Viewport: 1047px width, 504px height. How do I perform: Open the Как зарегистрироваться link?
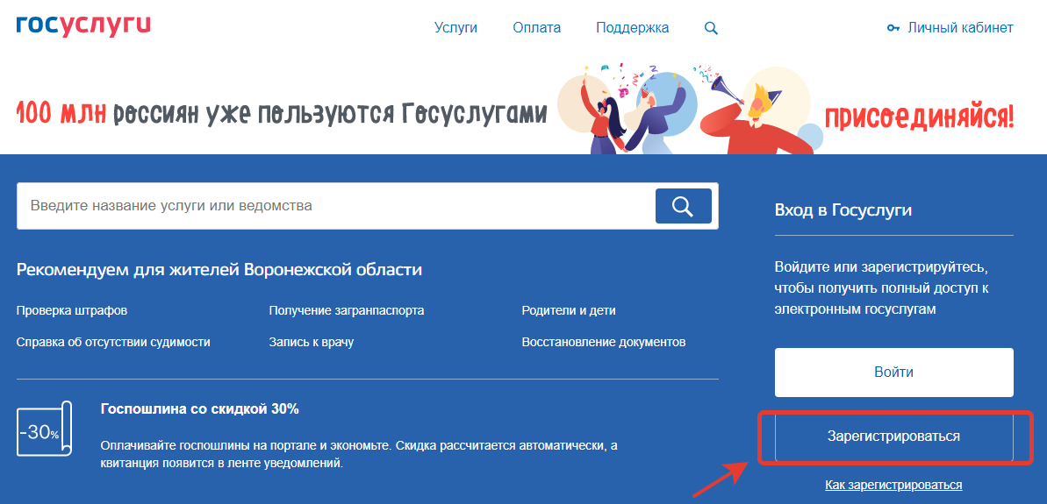coord(893,485)
